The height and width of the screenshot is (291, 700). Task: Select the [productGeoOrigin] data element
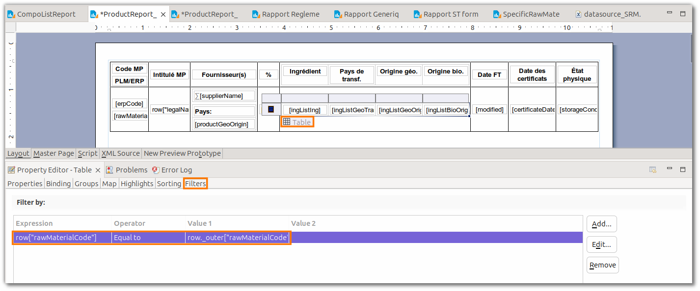pyautogui.click(x=224, y=124)
